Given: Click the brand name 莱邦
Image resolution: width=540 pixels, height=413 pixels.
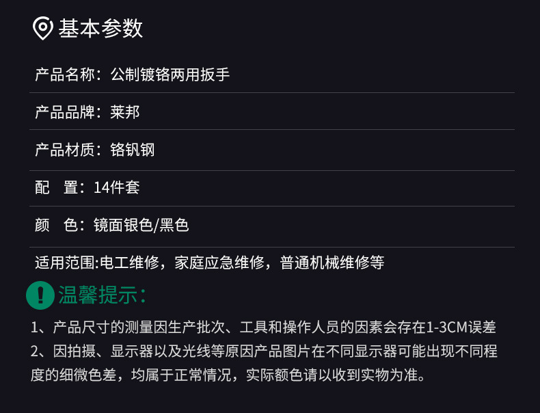Looking at the screenshot, I should pyautogui.click(x=125, y=112).
